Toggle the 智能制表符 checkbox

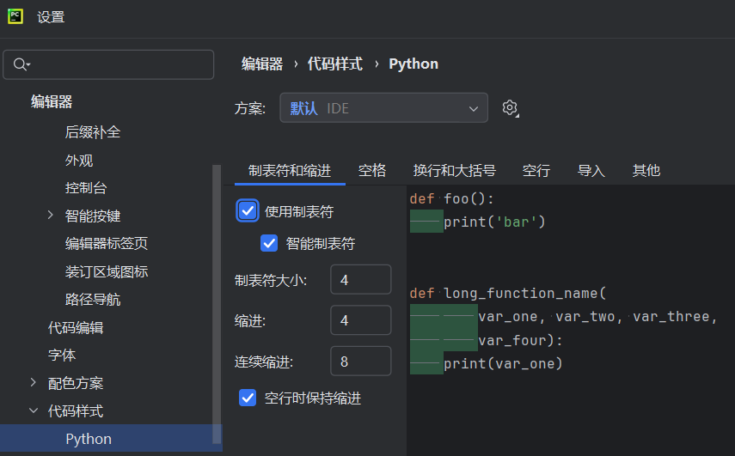click(x=269, y=243)
